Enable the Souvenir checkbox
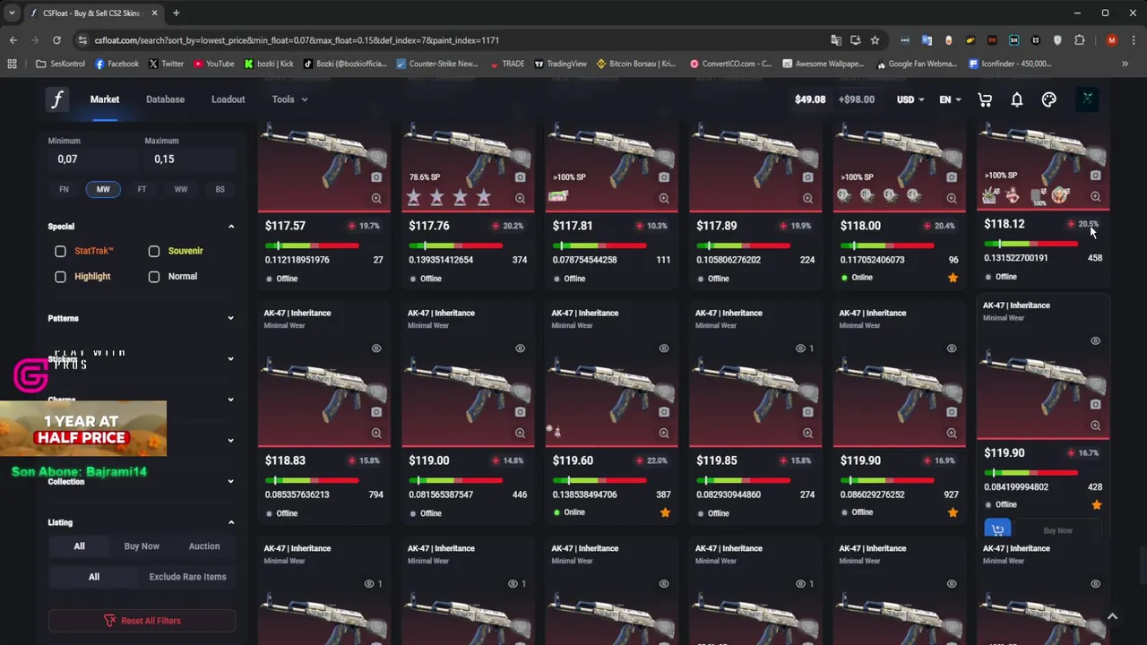 [154, 252]
